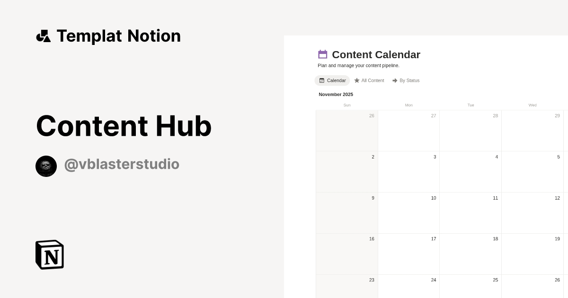Open the @vblasterstudio avatar
Screen dimensions: 568x298
click(46, 166)
